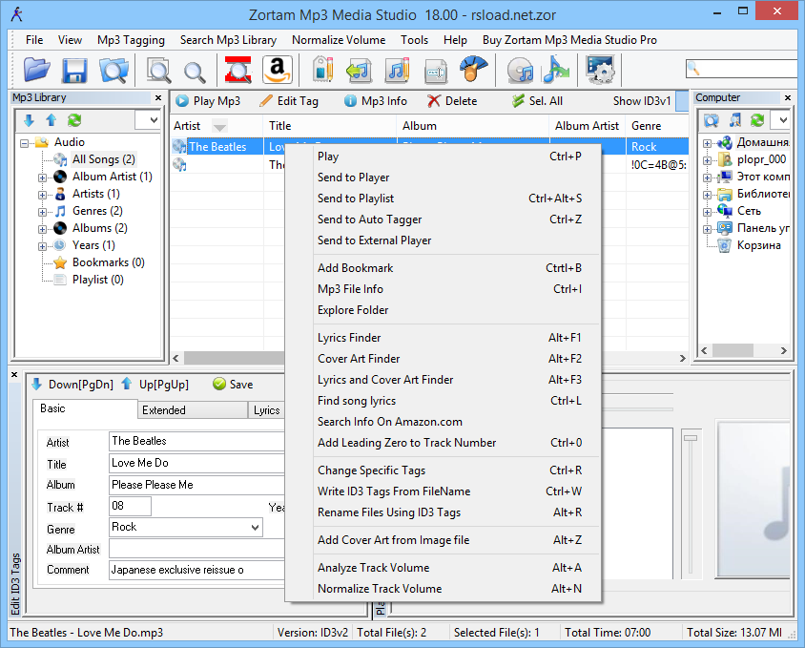Click the blue down-arrow icon above the Audio tree
Screen dimensions: 805x648
click(30, 119)
